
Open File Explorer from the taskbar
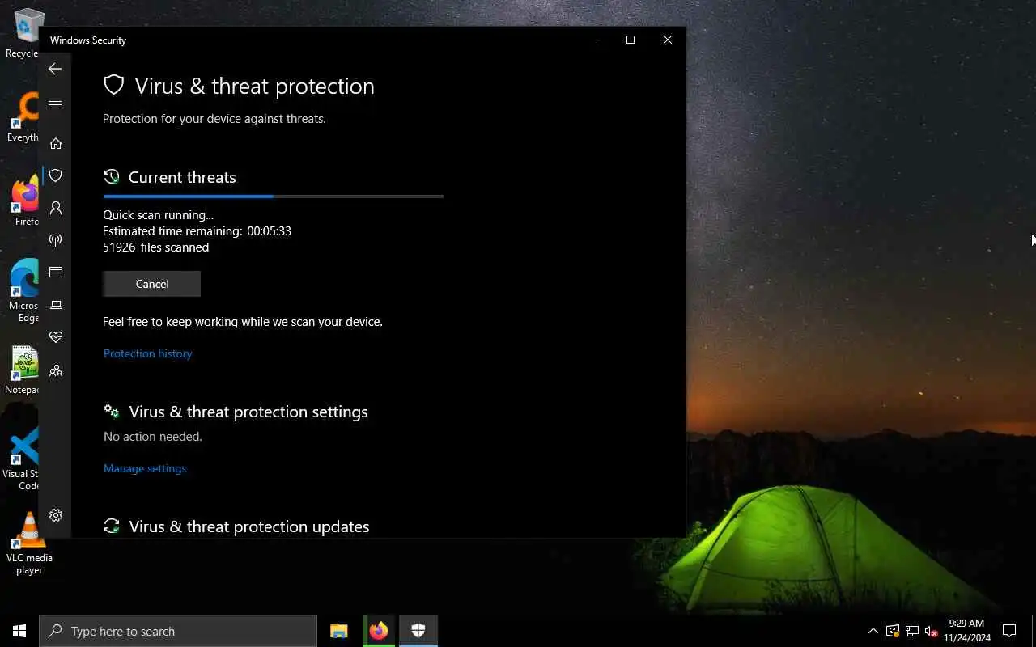click(x=339, y=631)
